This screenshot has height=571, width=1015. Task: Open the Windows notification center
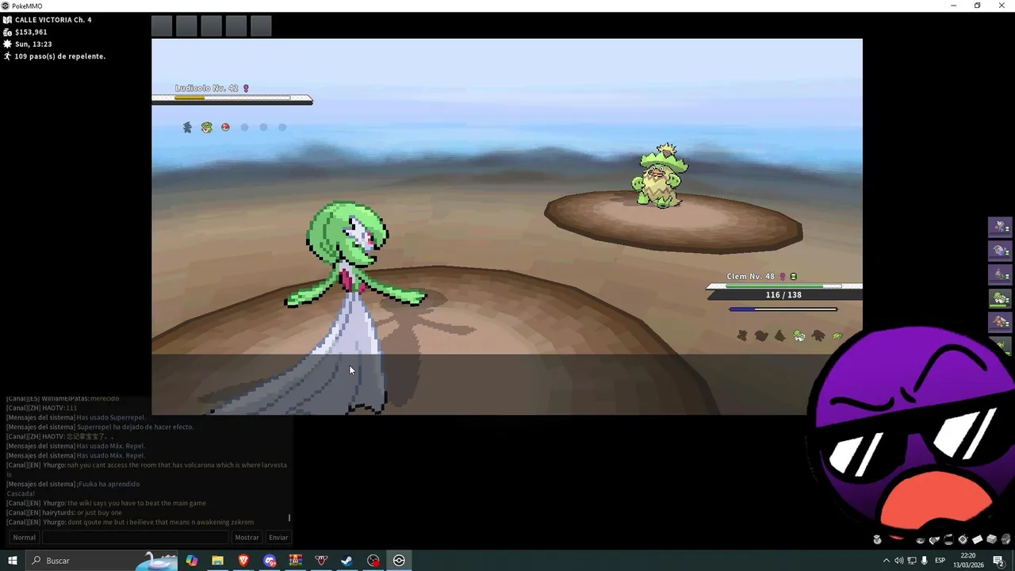tap(999, 561)
